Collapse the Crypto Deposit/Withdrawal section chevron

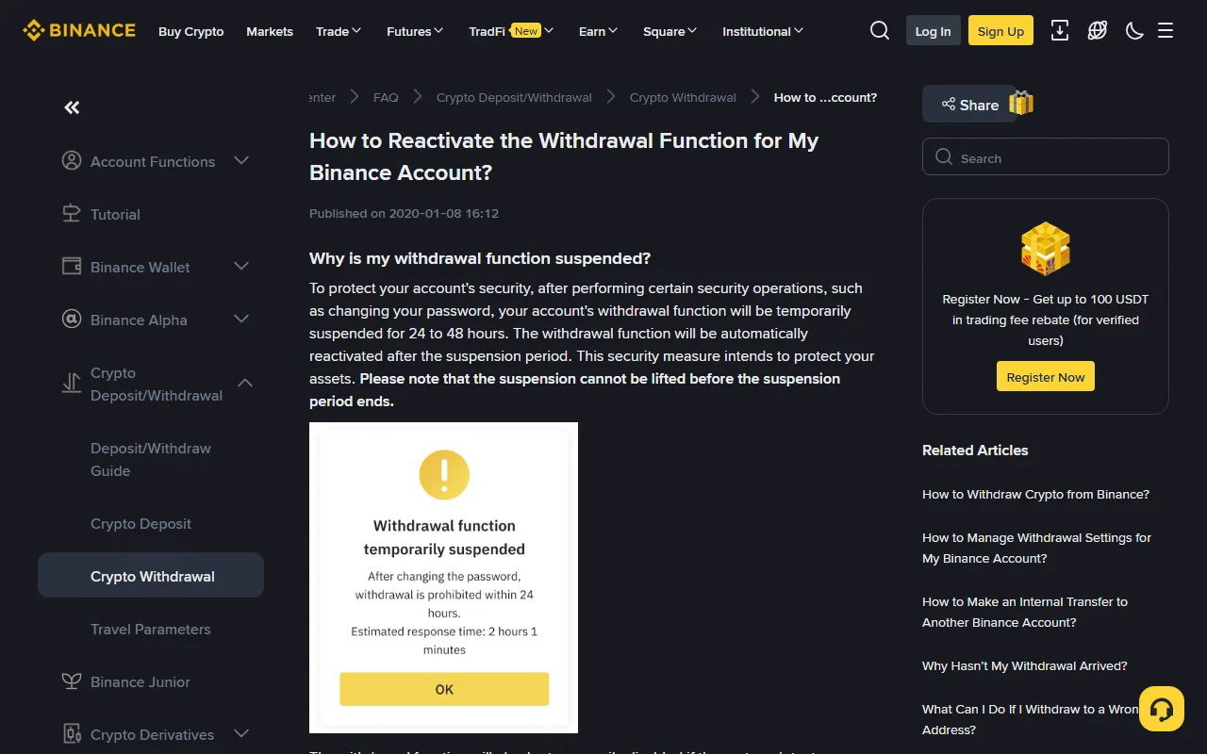(245, 384)
